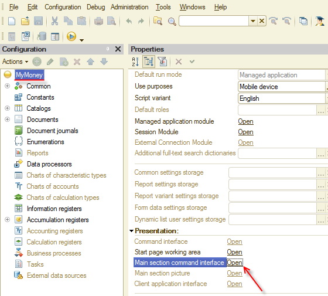Screen dimensions: 328x296
Task: Click the Cut scissors icon
Action: (x=54, y=21)
